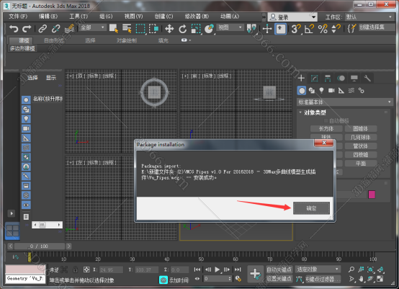The height and width of the screenshot is (289, 399).
Task: Open the Modify command panel tab
Action: tap(315, 78)
